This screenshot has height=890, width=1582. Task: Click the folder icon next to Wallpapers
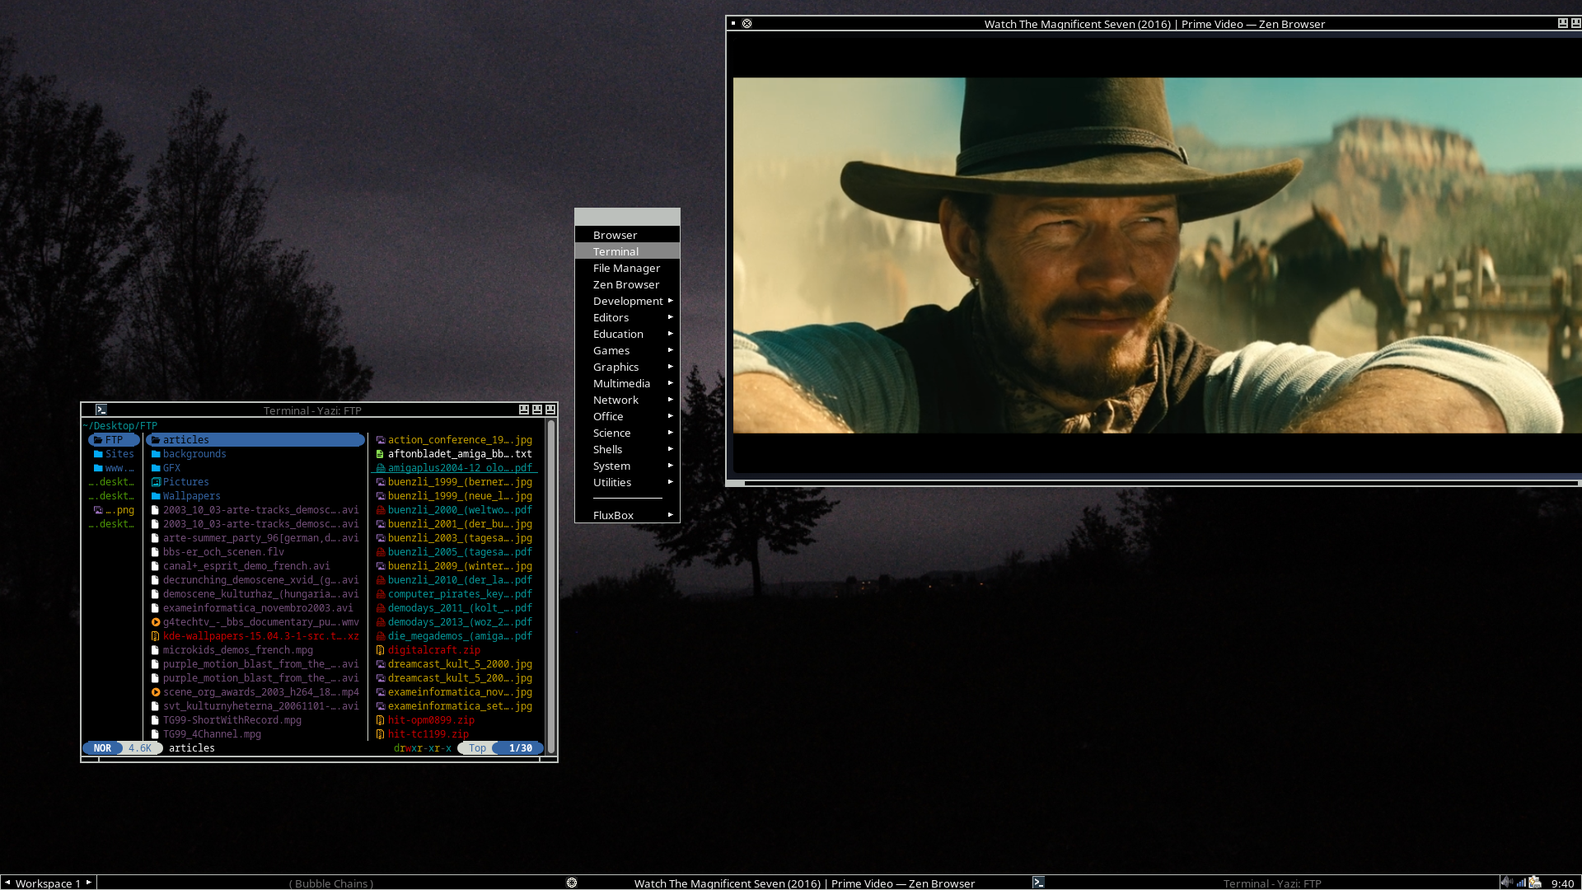155,496
